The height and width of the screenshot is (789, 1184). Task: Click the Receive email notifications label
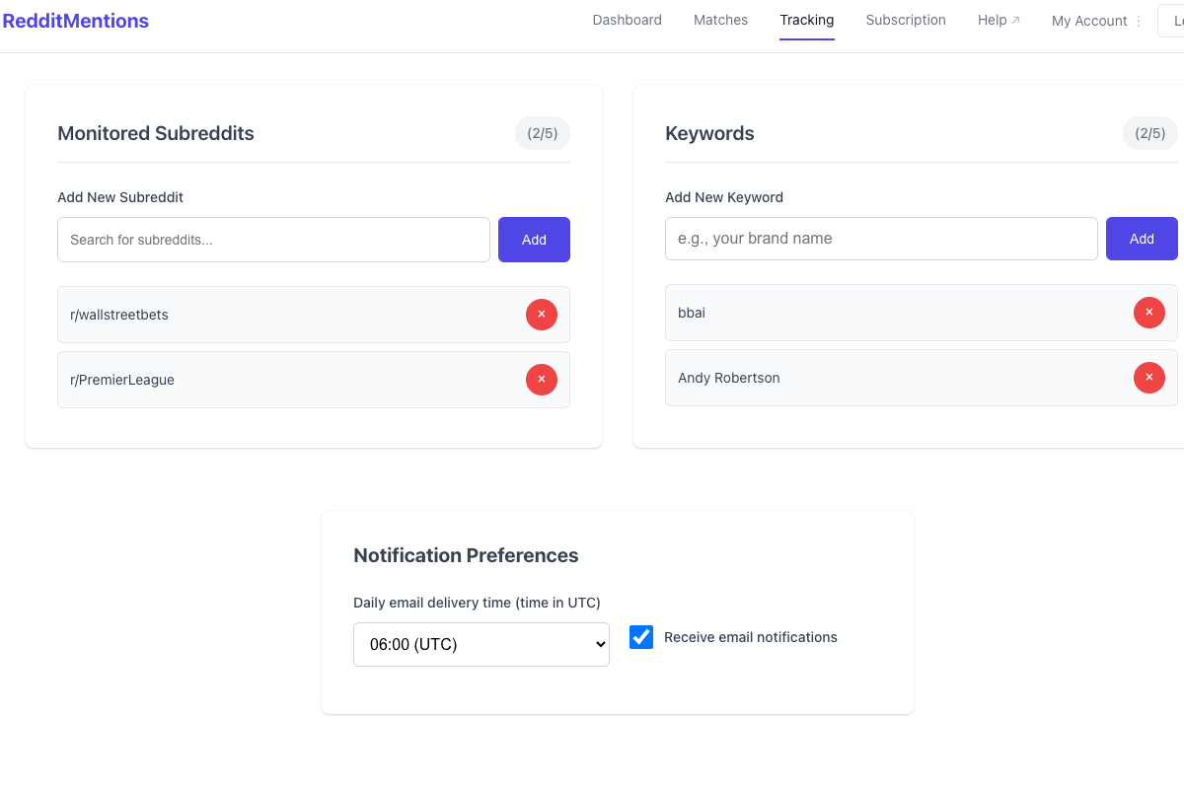750,637
